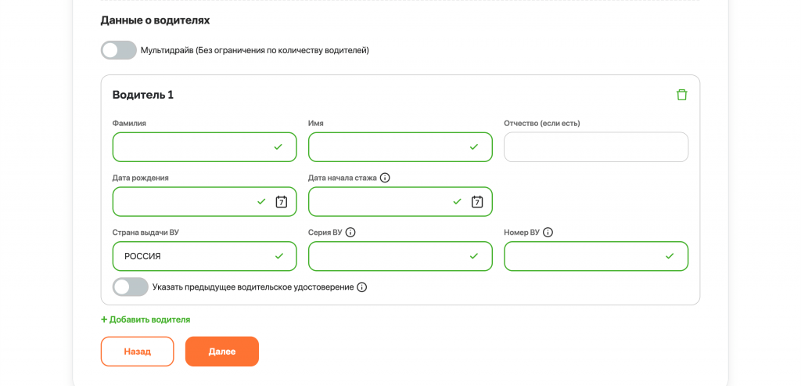Open calendar in Дата начала стажа field
The image size is (801, 386).
pyautogui.click(x=477, y=202)
